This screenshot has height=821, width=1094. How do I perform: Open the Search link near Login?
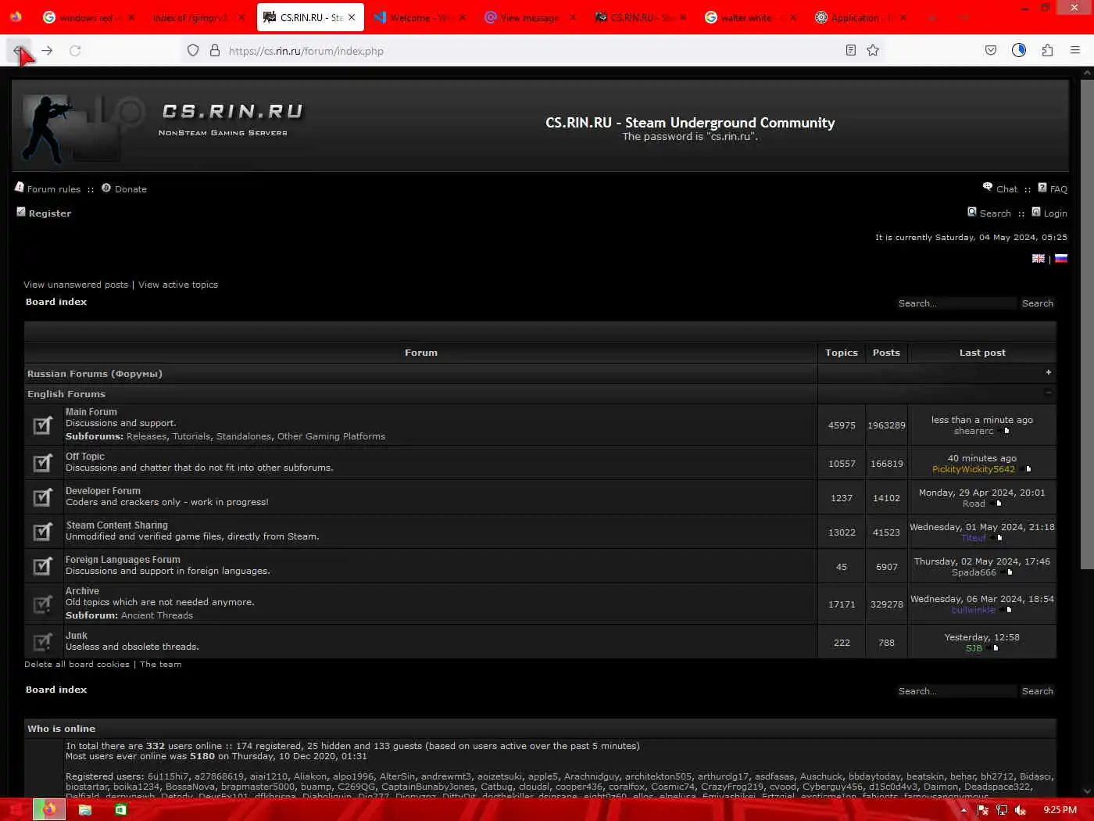[x=996, y=213]
